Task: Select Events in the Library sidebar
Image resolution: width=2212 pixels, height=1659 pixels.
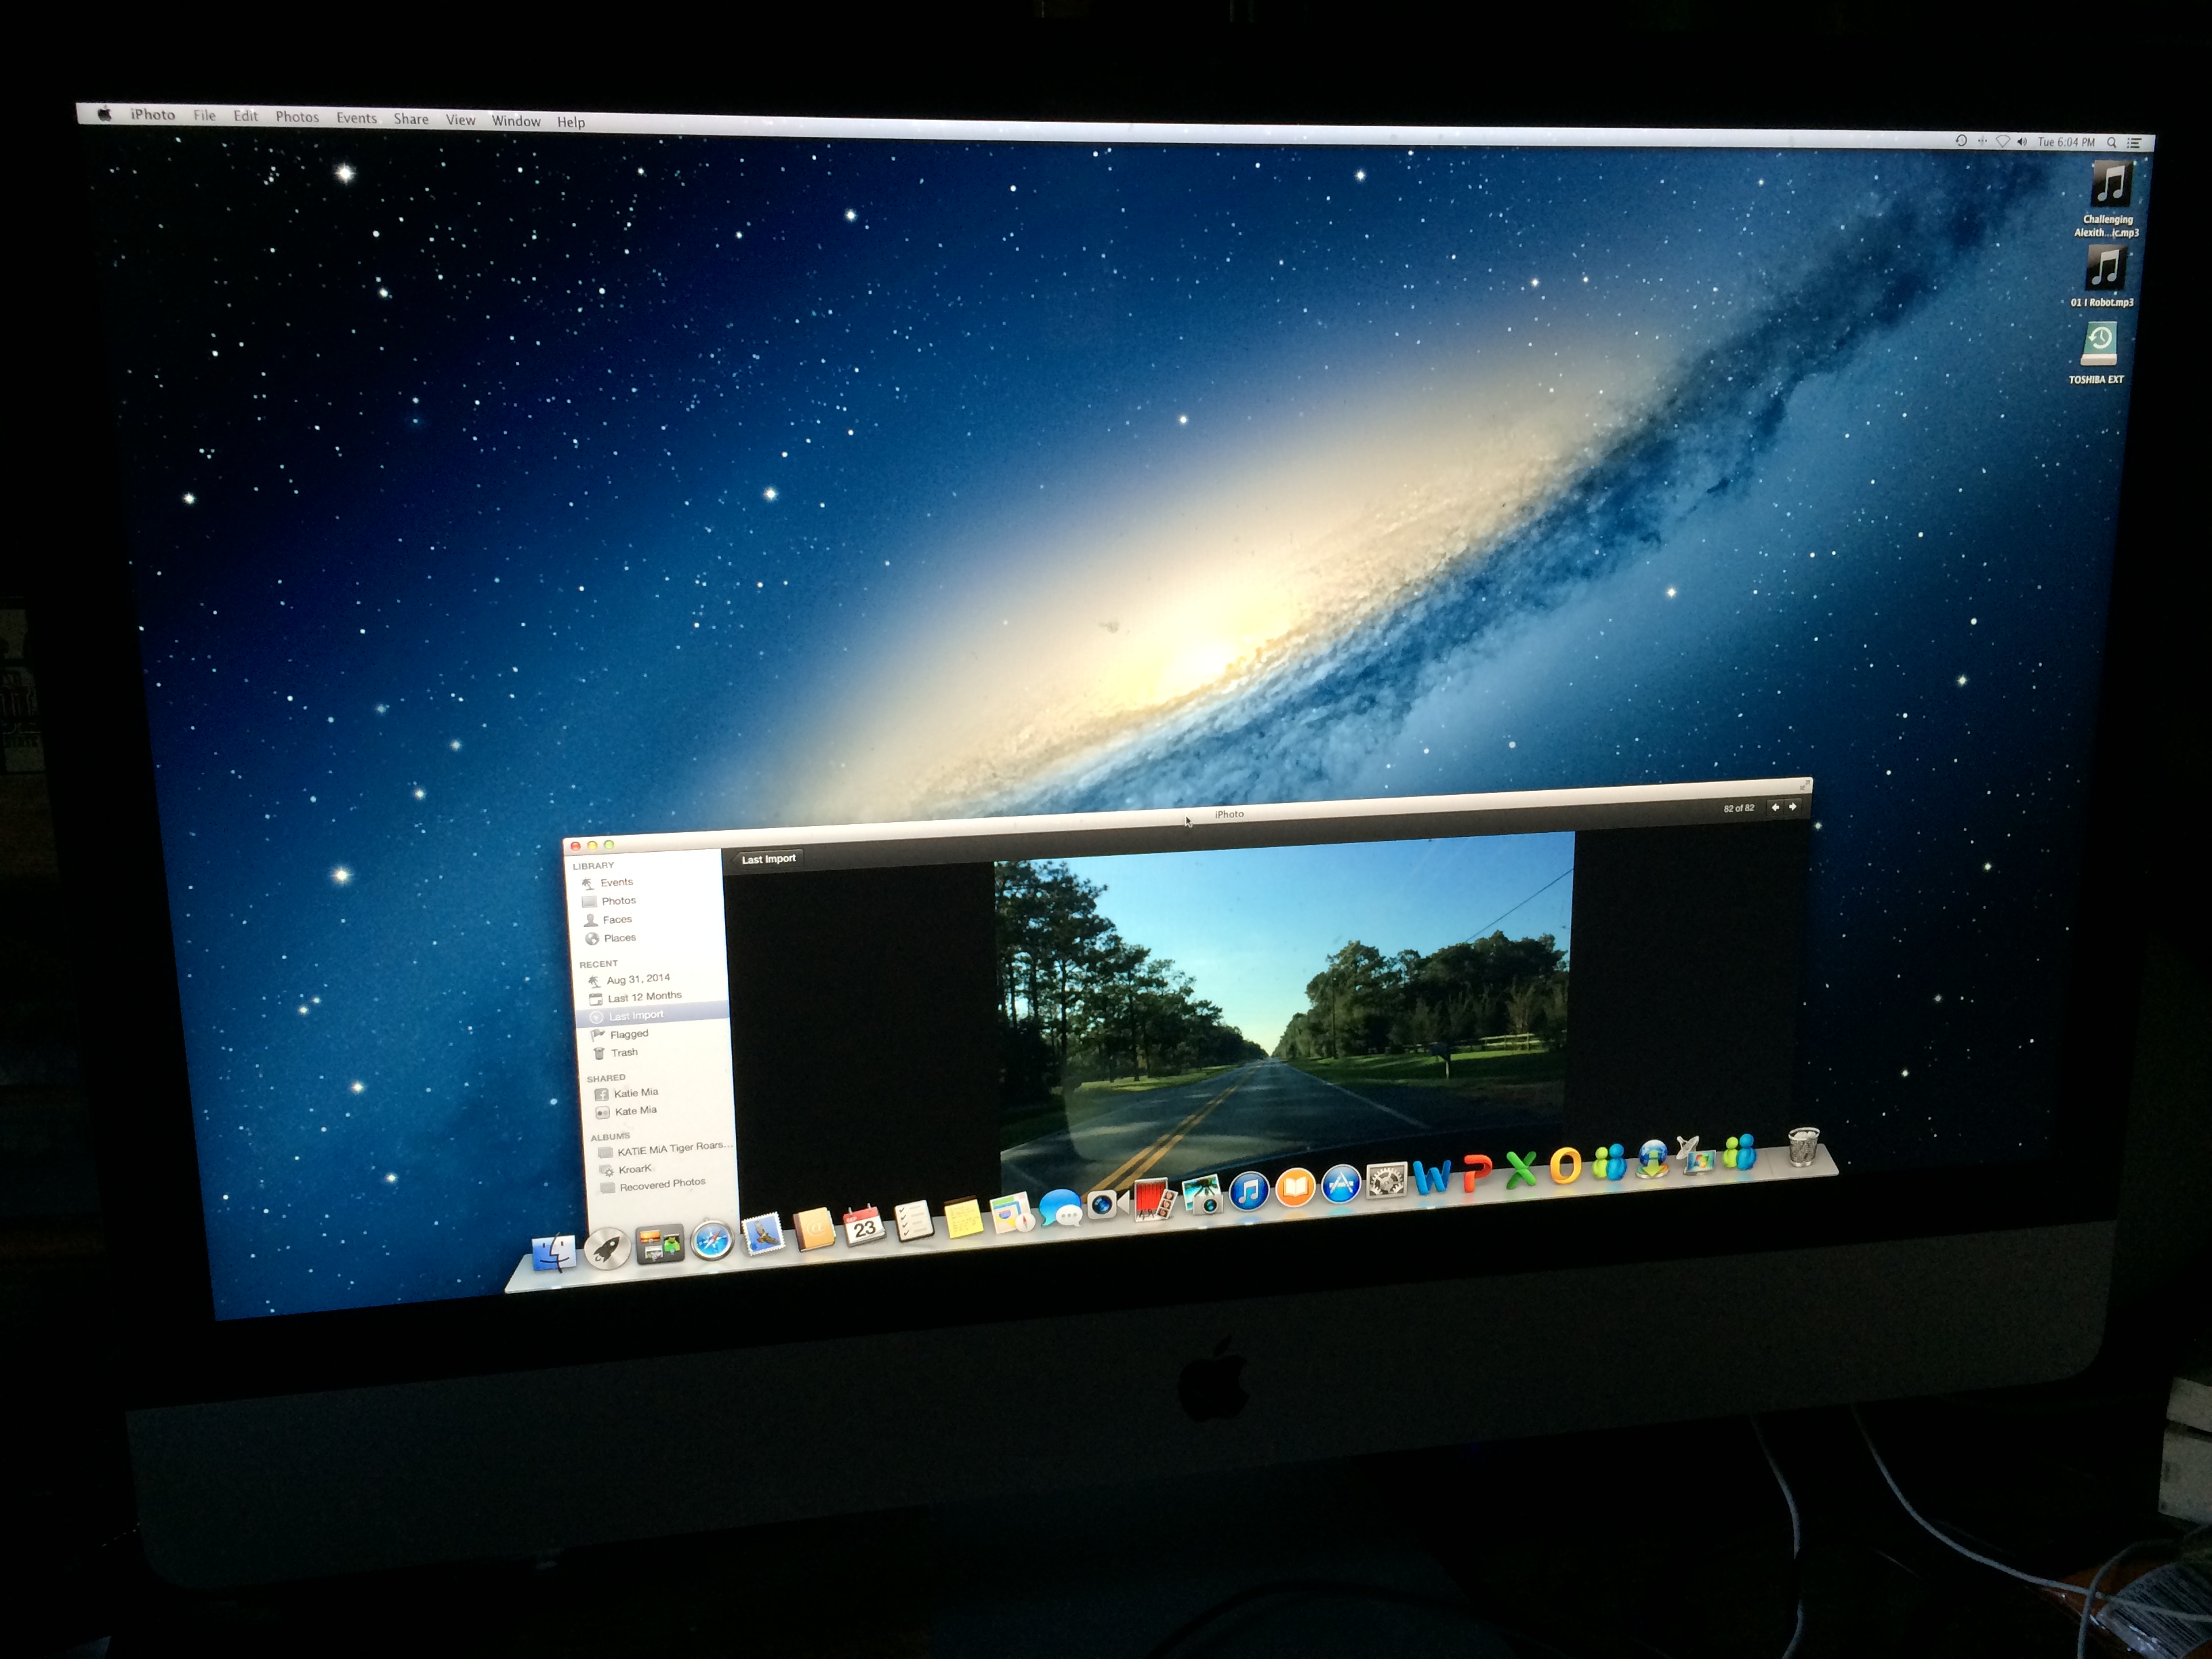Action: pyautogui.click(x=616, y=882)
